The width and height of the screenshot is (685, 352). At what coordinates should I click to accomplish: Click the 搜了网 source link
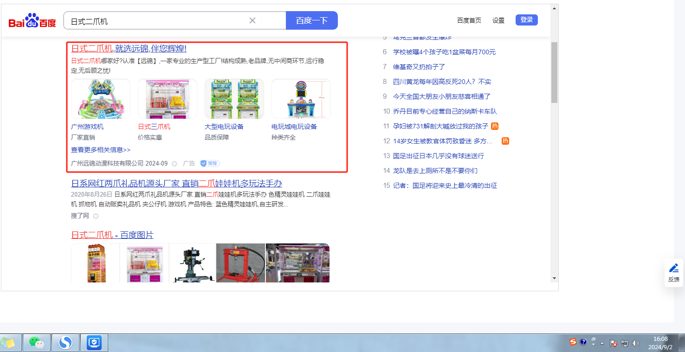point(80,216)
